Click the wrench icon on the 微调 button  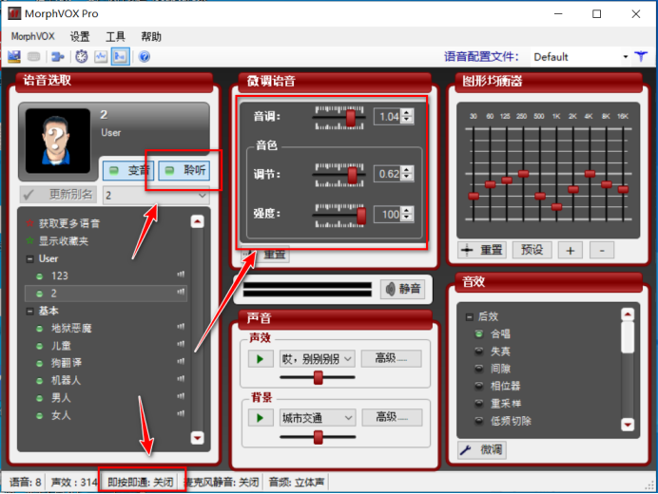466,450
